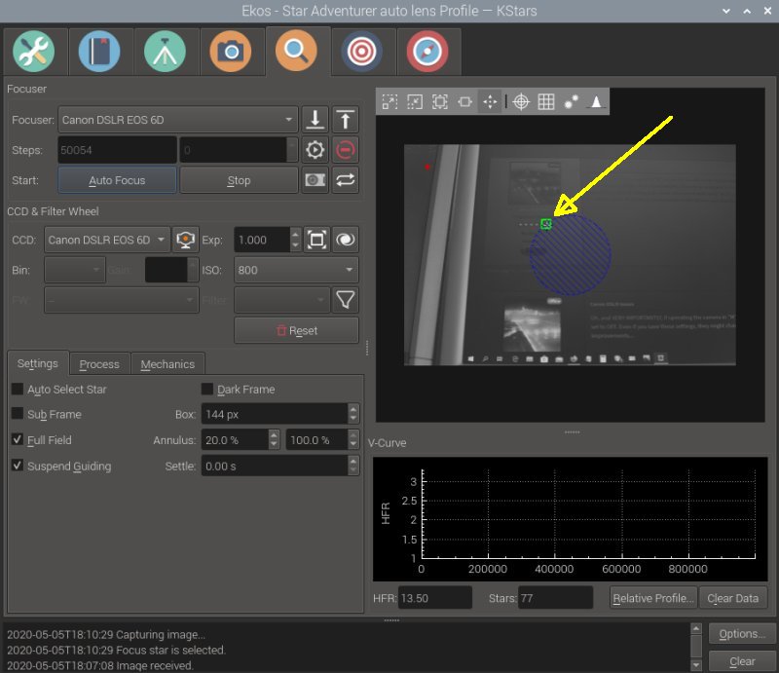Click the focus outward up-arrow icon
779x673 pixels.
coord(346,120)
